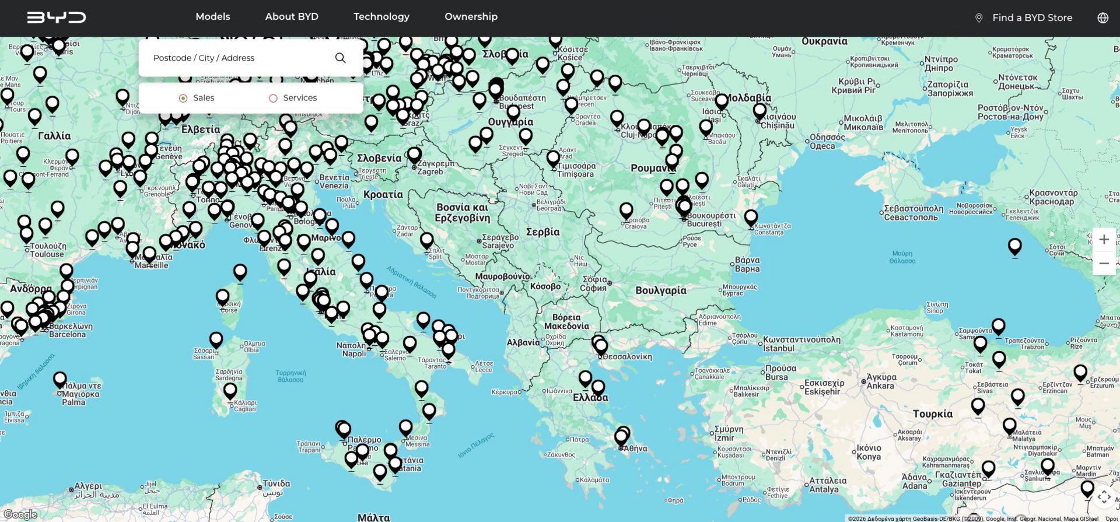Open the Models menu
The height and width of the screenshot is (522, 1120).
click(x=212, y=17)
